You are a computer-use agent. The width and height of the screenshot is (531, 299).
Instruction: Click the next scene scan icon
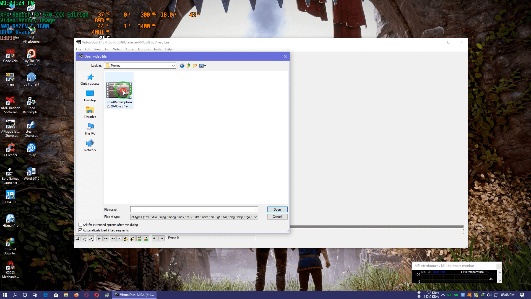coord(146,238)
